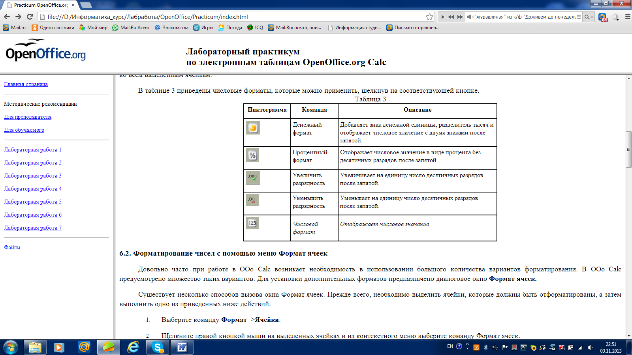Open the Мой мир bookmark
Image resolution: width=632 pixels, height=355 pixels.
93,28
